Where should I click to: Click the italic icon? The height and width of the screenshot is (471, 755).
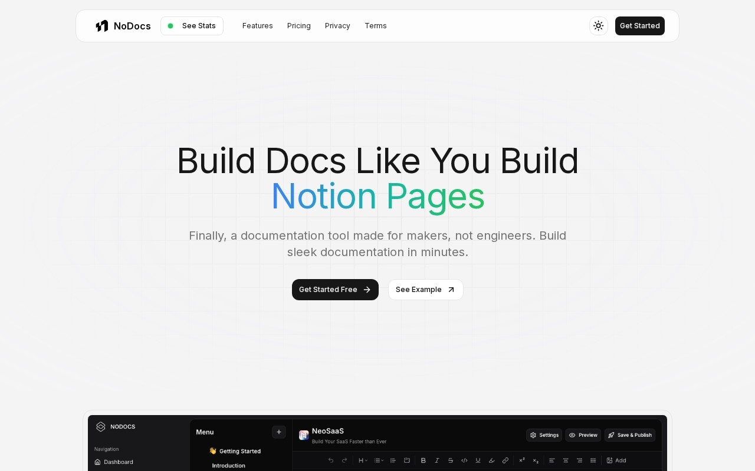click(437, 460)
